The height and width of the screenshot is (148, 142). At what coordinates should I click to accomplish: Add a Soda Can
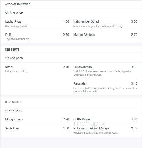coord(37,128)
